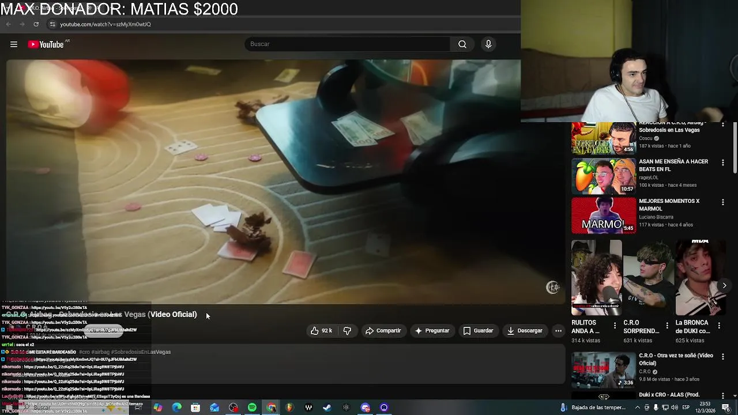The width and height of the screenshot is (738, 415).
Task: Open Microsoft Edge from the taskbar
Action: pyautogui.click(x=176, y=408)
